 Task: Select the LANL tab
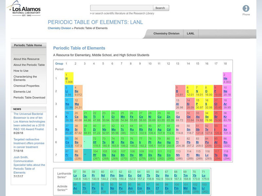tap(191, 34)
